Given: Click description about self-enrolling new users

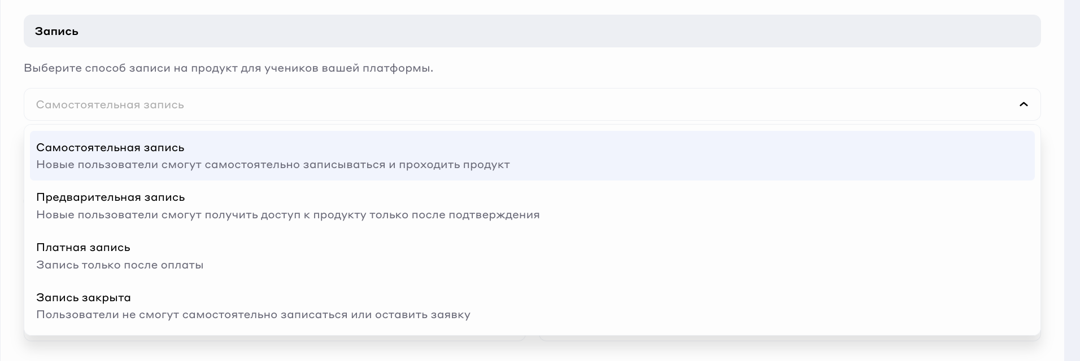Looking at the screenshot, I should tap(273, 165).
